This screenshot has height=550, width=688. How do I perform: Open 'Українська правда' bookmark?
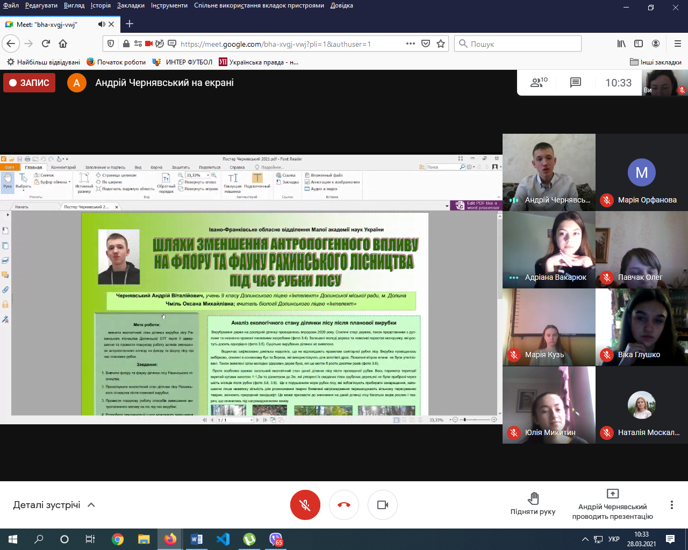point(259,62)
